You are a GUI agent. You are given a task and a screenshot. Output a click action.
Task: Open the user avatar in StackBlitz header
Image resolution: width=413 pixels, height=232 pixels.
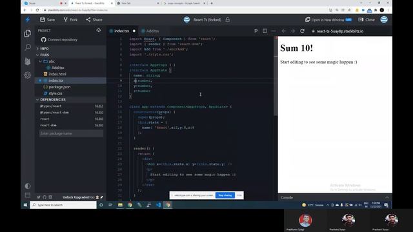point(384,19)
